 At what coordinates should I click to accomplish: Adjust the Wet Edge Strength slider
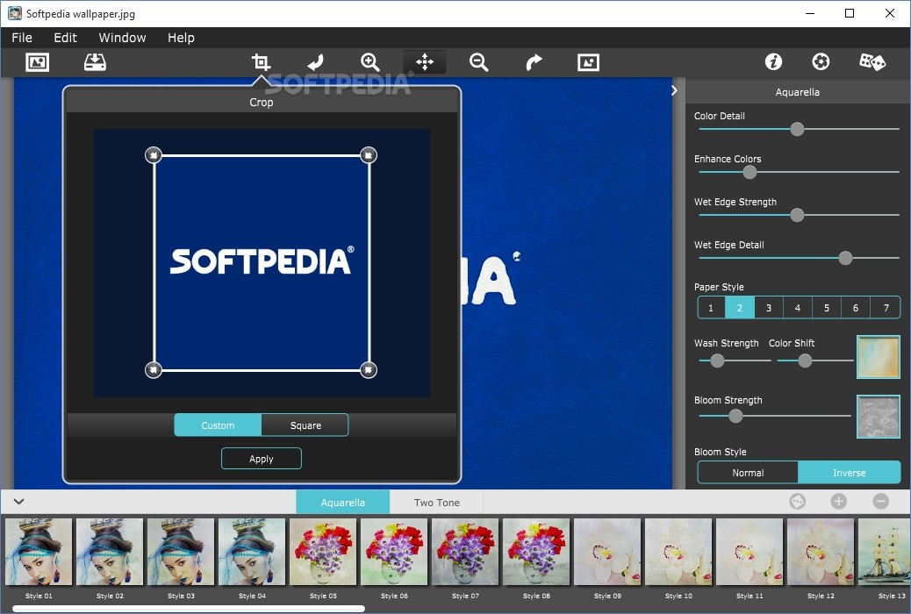coord(797,215)
